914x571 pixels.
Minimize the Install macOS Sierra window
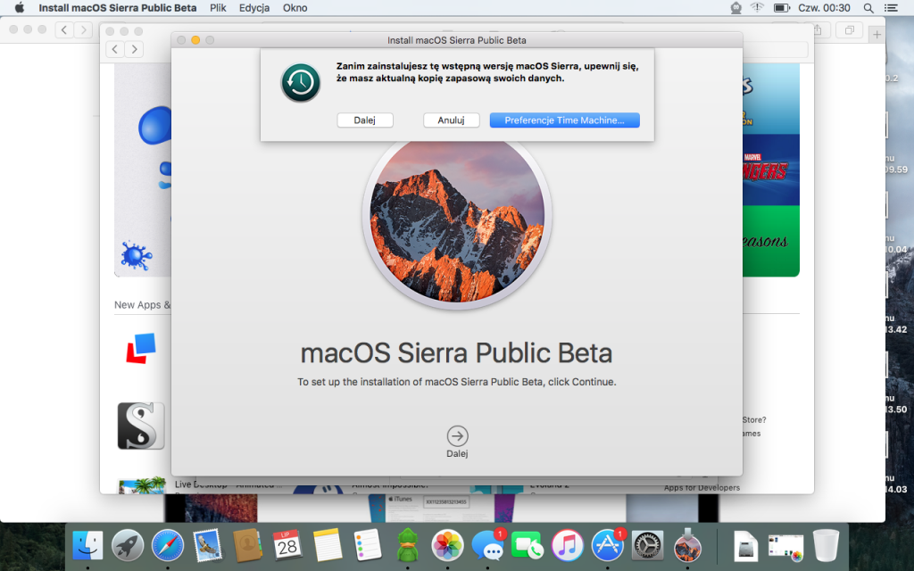(195, 39)
